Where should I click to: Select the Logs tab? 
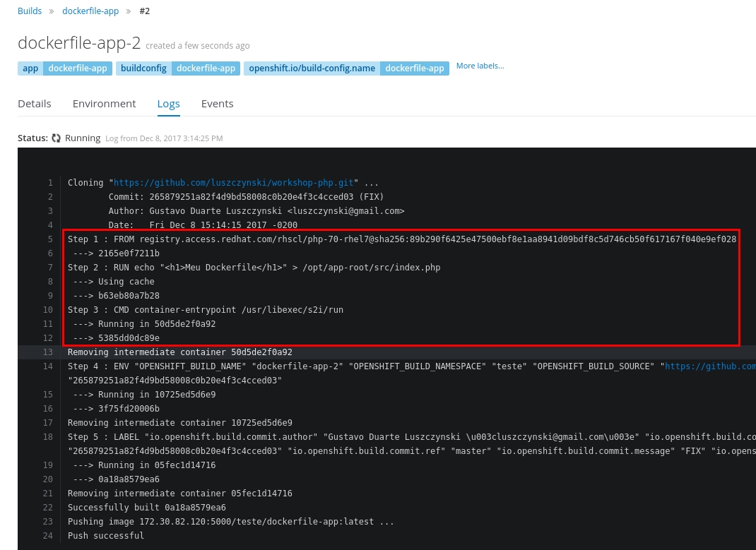pyautogui.click(x=168, y=104)
